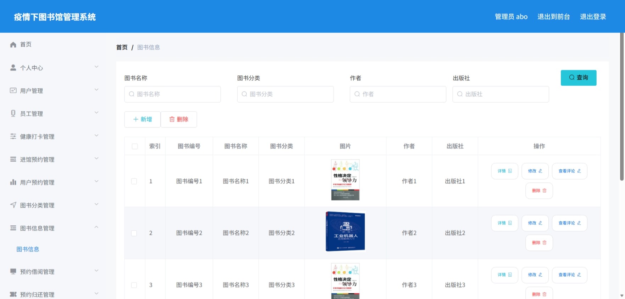Focus the 出版社 search input

tap(501, 94)
